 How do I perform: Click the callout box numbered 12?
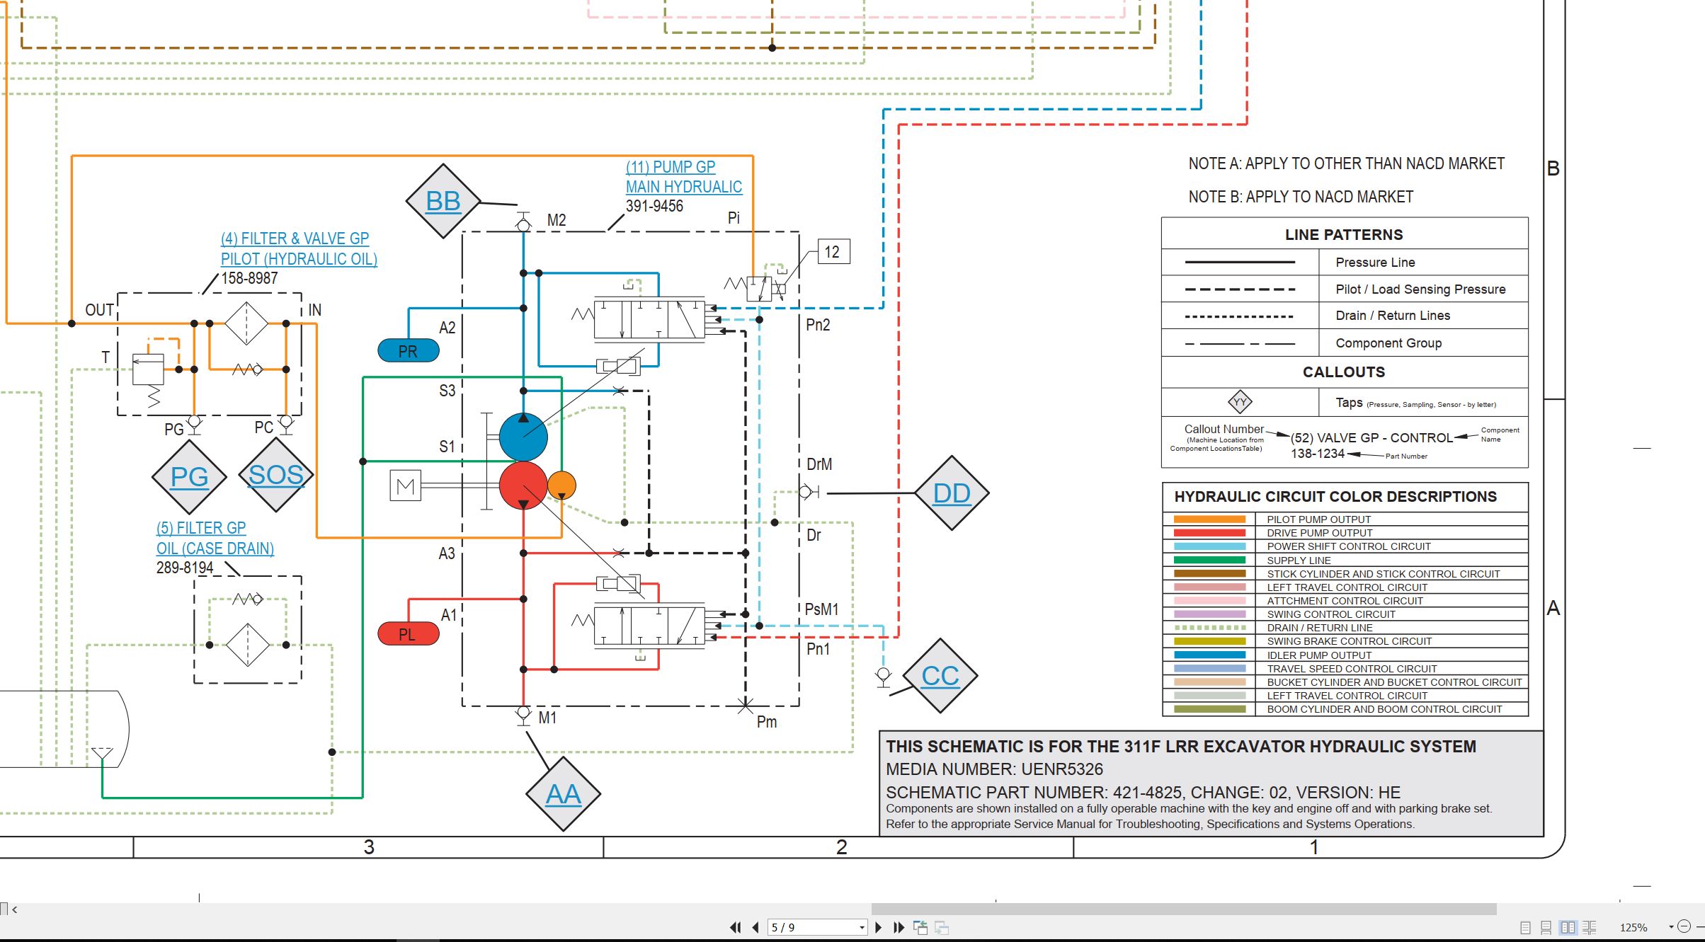pyautogui.click(x=833, y=252)
